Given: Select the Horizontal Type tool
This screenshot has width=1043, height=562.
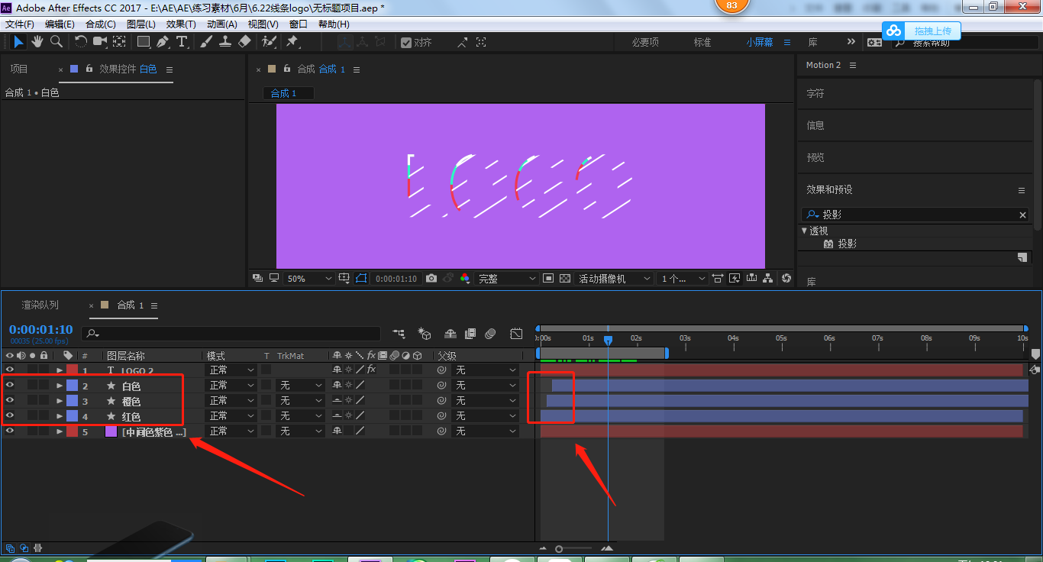Looking at the screenshot, I should click(182, 41).
